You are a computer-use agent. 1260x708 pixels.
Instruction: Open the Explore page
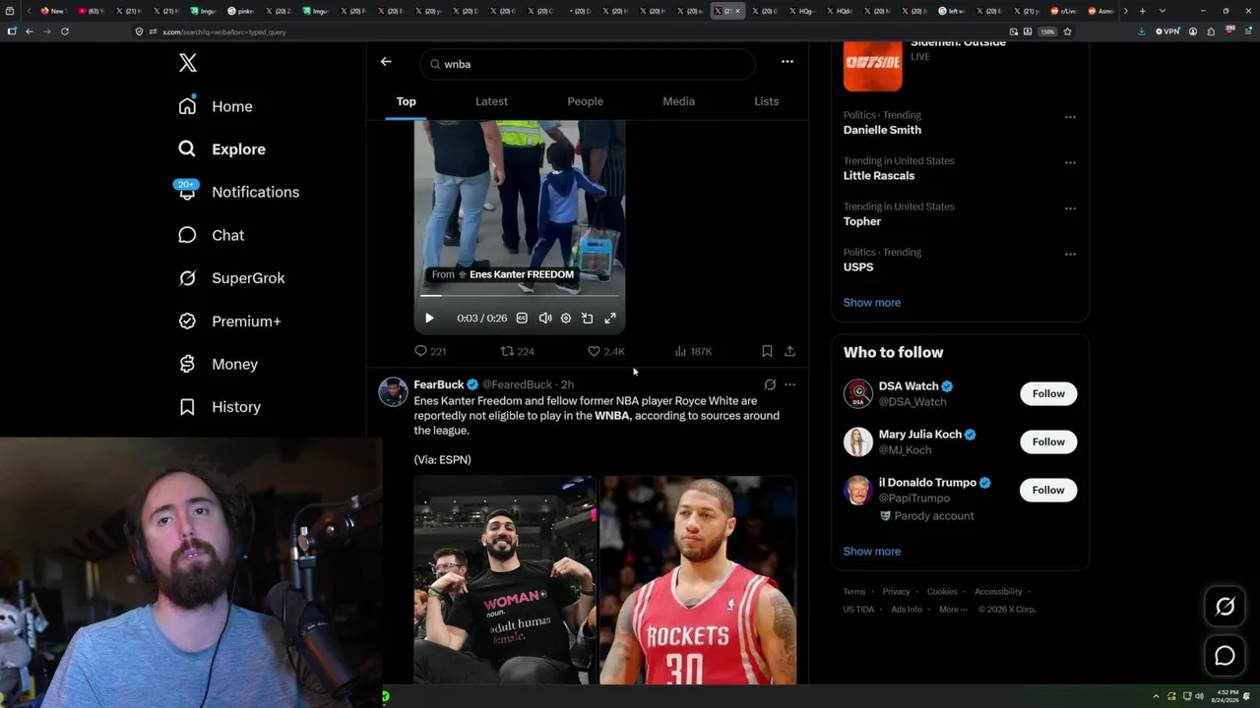tap(222, 149)
